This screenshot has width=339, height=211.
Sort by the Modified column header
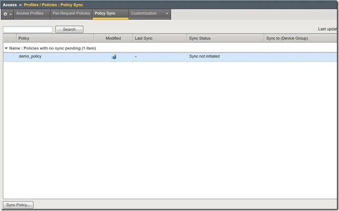point(113,38)
